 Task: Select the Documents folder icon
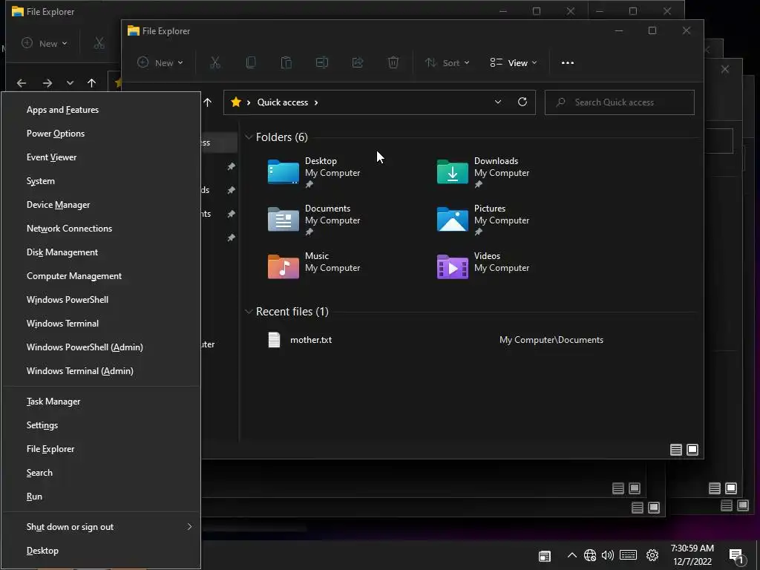coord(283,219)
